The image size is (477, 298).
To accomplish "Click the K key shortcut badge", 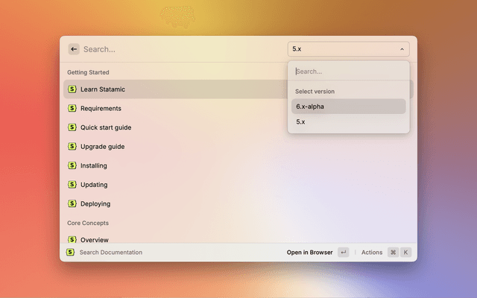I will tap(406, 253).
